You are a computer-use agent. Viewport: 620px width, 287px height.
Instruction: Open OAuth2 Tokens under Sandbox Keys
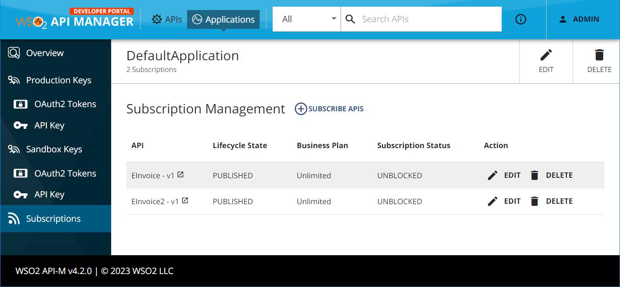tap(56, 174)
